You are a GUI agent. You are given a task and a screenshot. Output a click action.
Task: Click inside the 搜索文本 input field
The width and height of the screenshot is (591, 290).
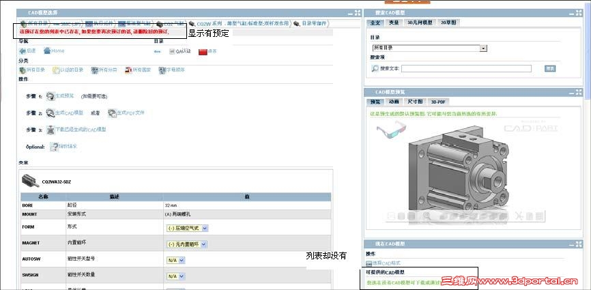pyautogui.click(x=466, y=68)
